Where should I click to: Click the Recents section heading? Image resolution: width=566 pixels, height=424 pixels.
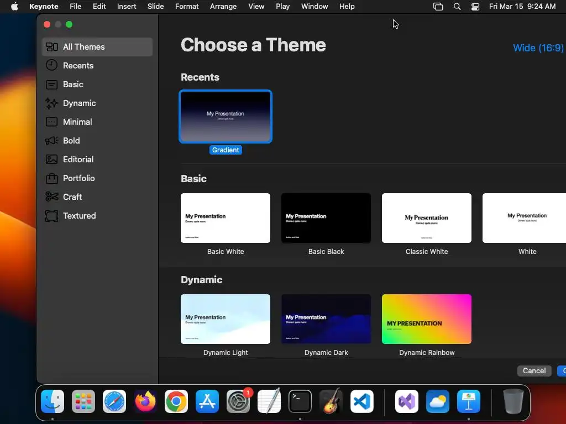200,77
